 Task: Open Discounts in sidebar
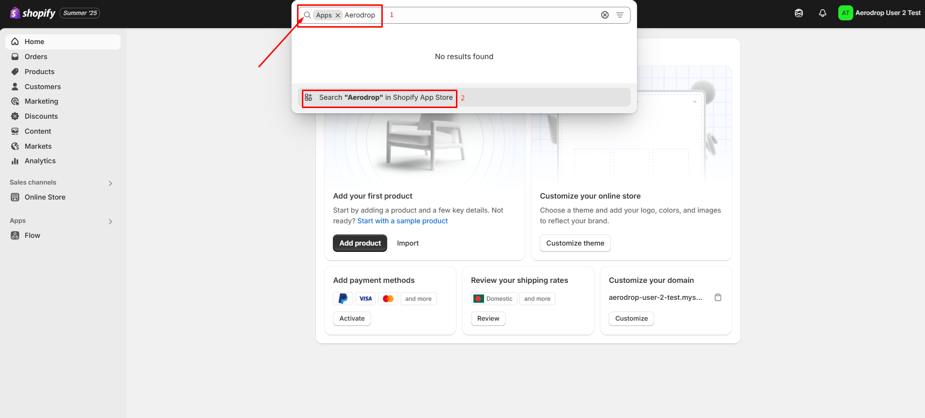[63, 116]
